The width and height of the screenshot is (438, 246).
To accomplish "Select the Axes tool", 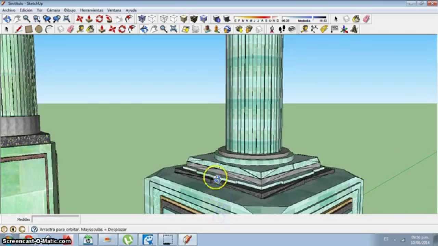I will pos(344,29).
